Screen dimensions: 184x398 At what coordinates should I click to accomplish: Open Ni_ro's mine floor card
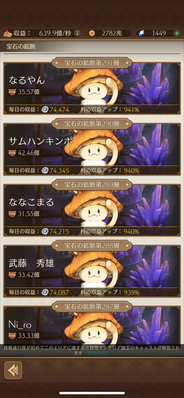[92, 325]
